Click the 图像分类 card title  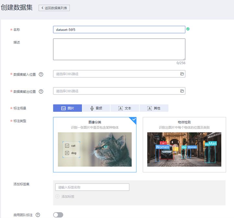pyautogui.click(x=95, y=122)
